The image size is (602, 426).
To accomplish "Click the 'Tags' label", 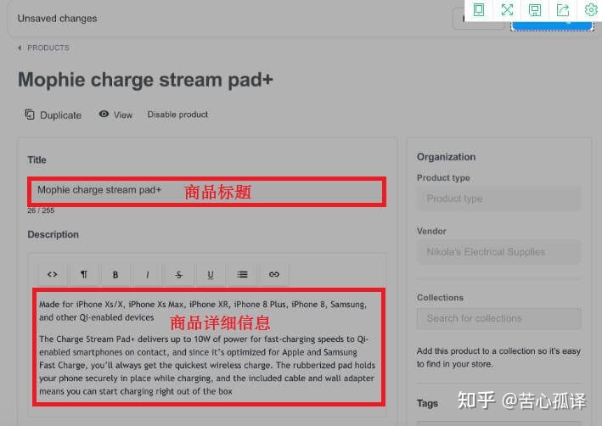I will 427,403.
